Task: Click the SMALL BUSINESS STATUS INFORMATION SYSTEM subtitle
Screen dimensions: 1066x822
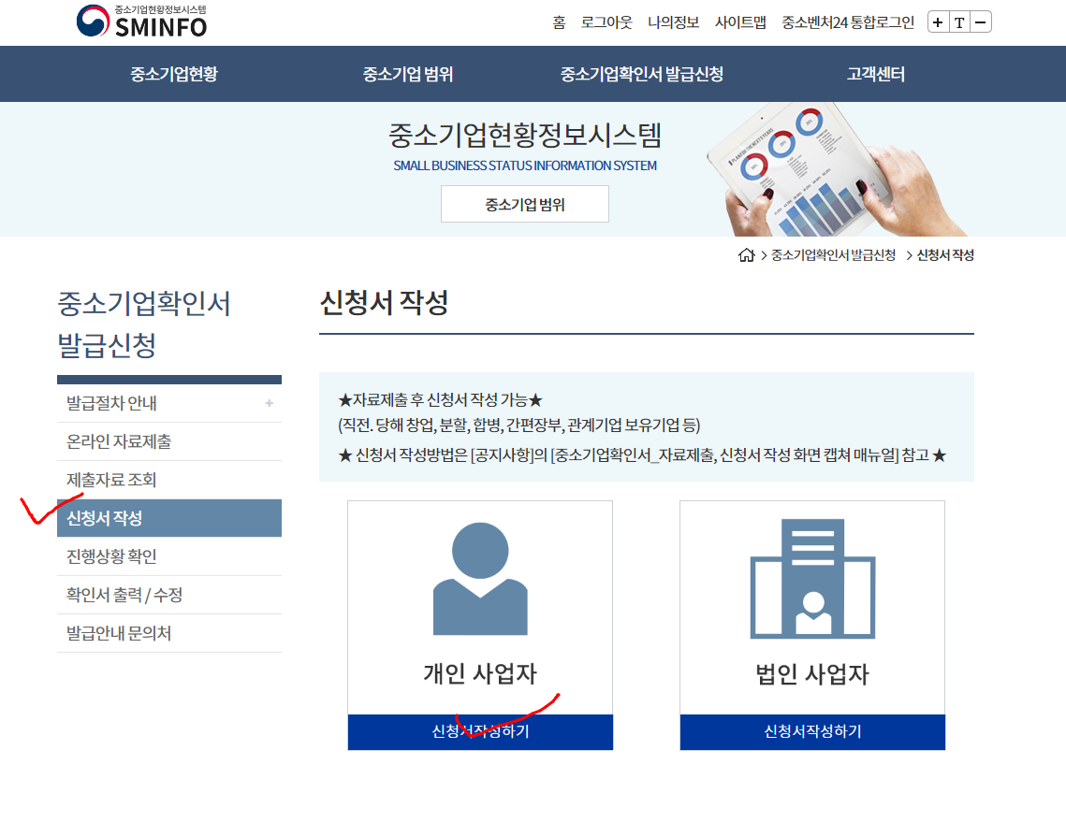Action: 525,166
